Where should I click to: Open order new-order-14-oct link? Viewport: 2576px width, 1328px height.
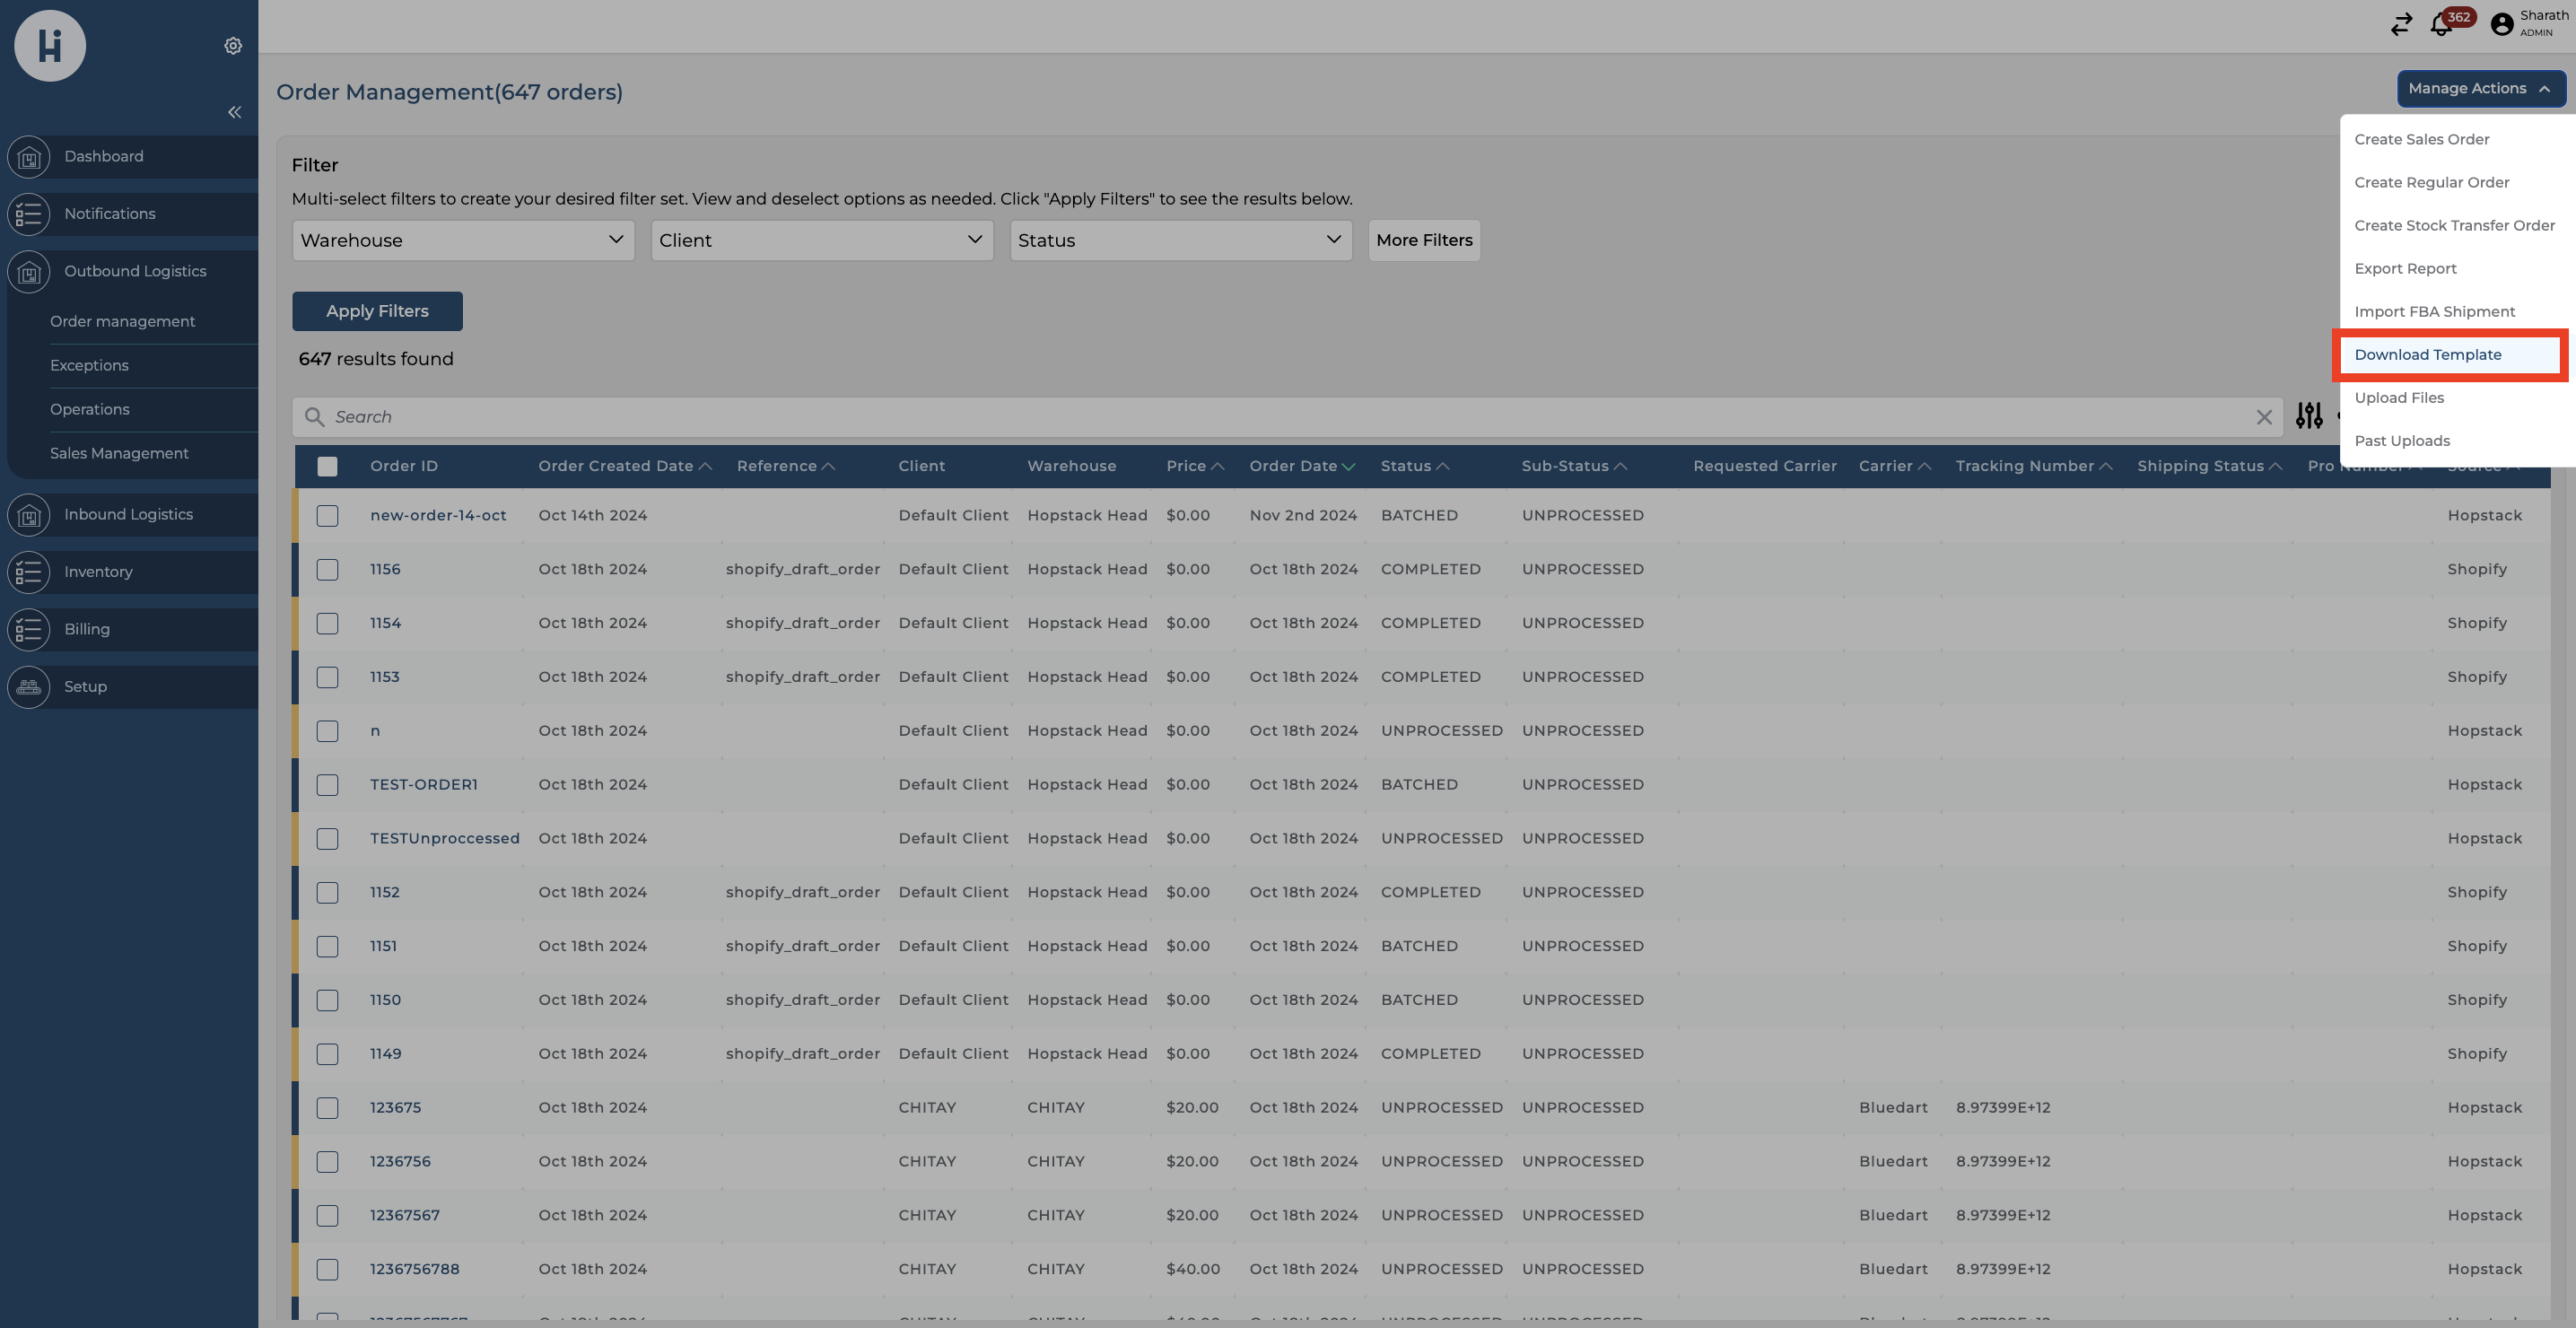pyautogui.click(x=438, y=515)
